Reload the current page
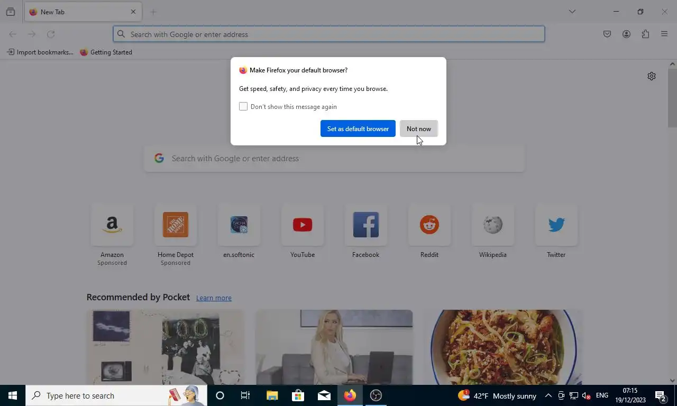Image resolution: width=677 pixels, height=406 pixels. 51,34
